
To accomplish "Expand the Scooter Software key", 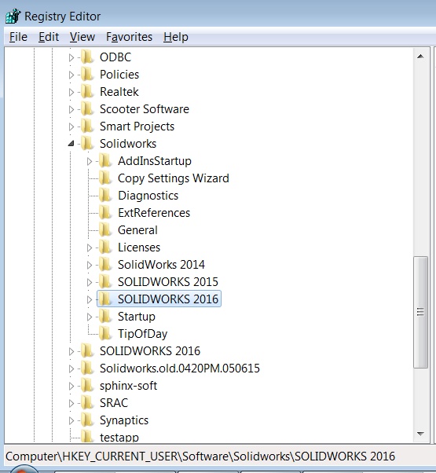I will tap(71, 109).
